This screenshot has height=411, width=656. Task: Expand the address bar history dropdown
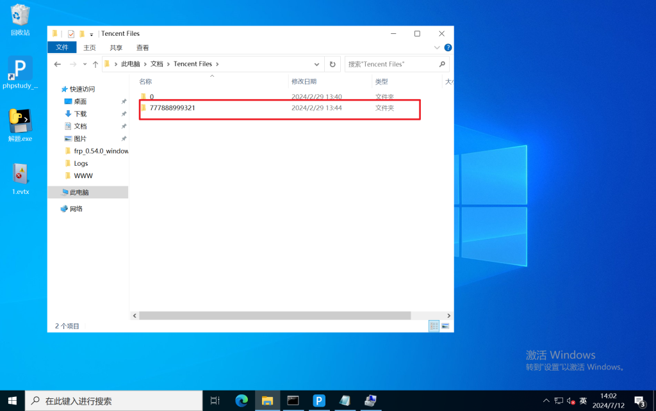pyautogui.click(x=316, y=64)
